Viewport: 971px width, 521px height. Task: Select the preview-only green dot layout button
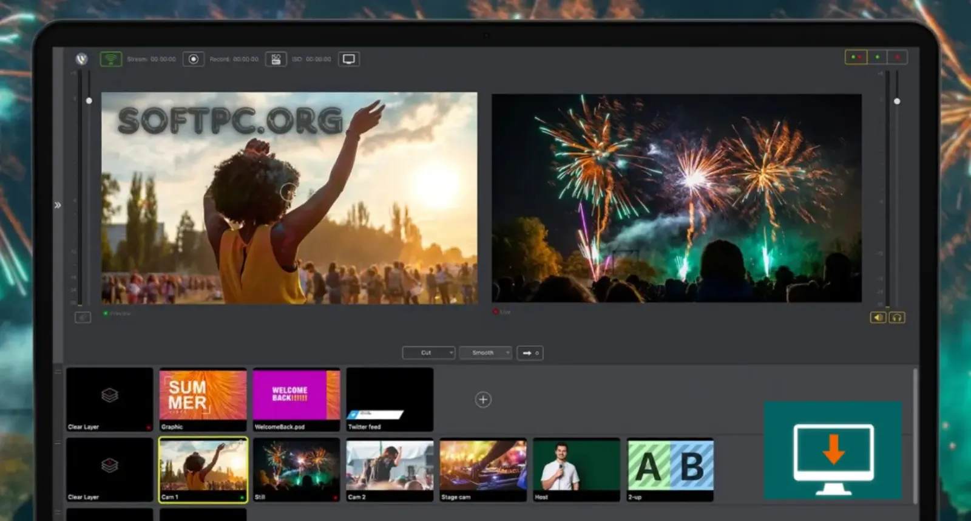tap(877, 57)
